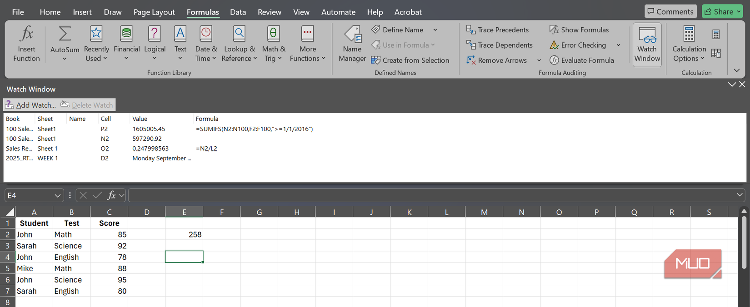Click the Score header cell

[109, 223]
